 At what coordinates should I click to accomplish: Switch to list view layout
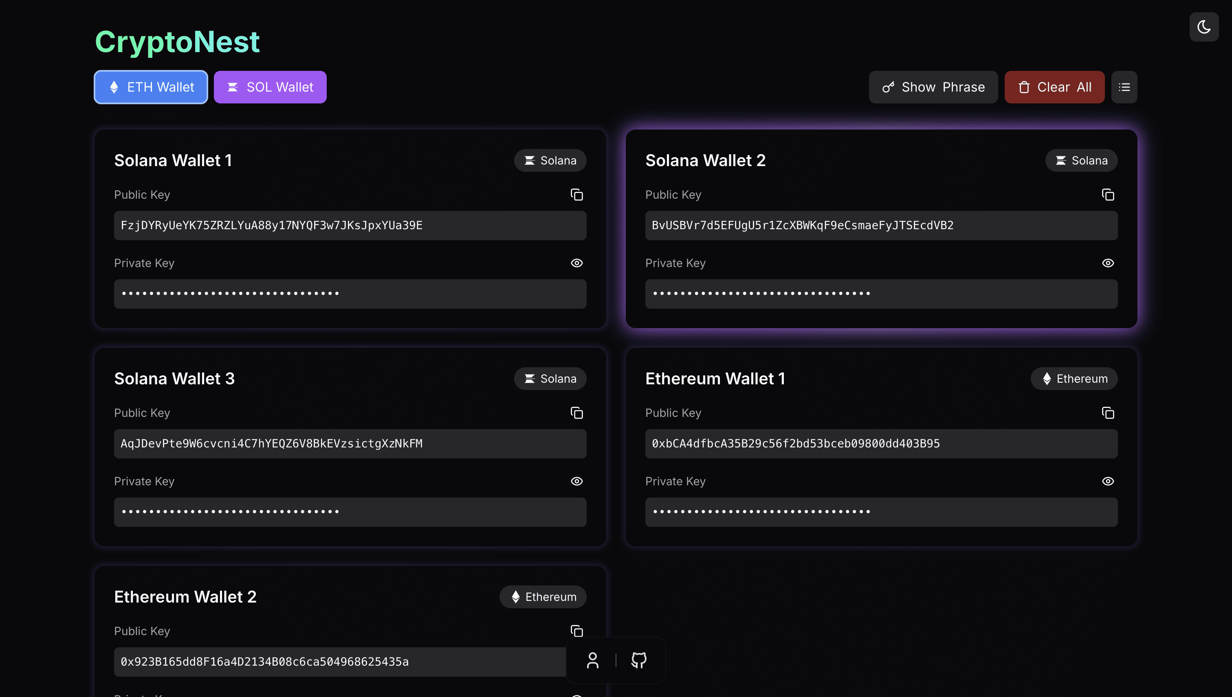click(1124, 87)
